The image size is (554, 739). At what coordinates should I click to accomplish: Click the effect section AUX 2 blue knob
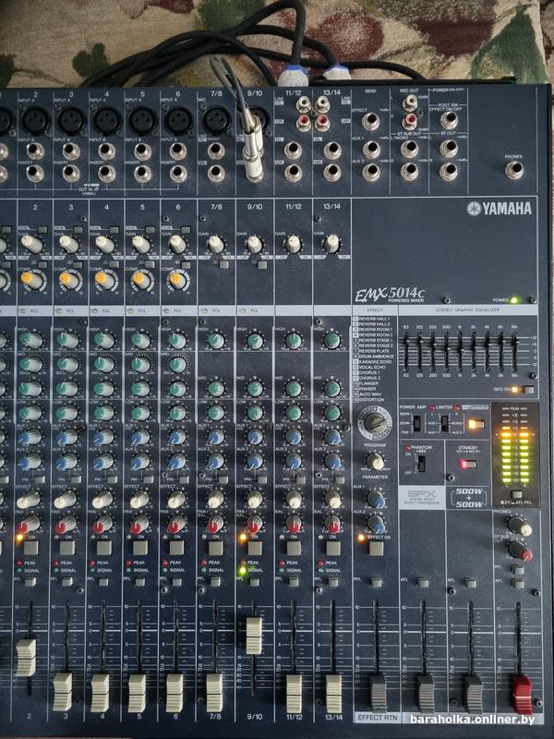tap(376, 524)
